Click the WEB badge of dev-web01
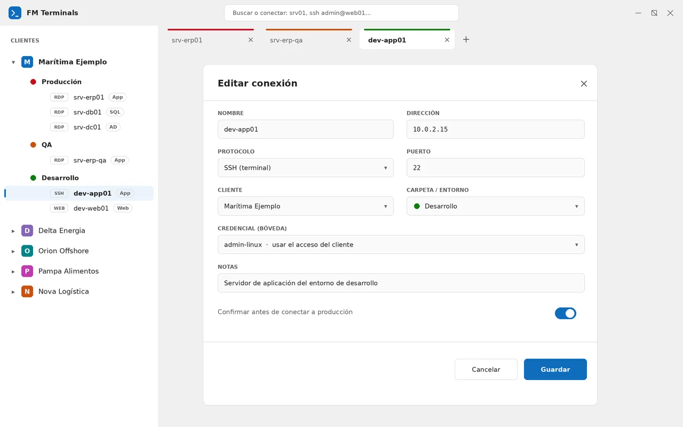The image size is (683, 427). click(x=59, y=208)
